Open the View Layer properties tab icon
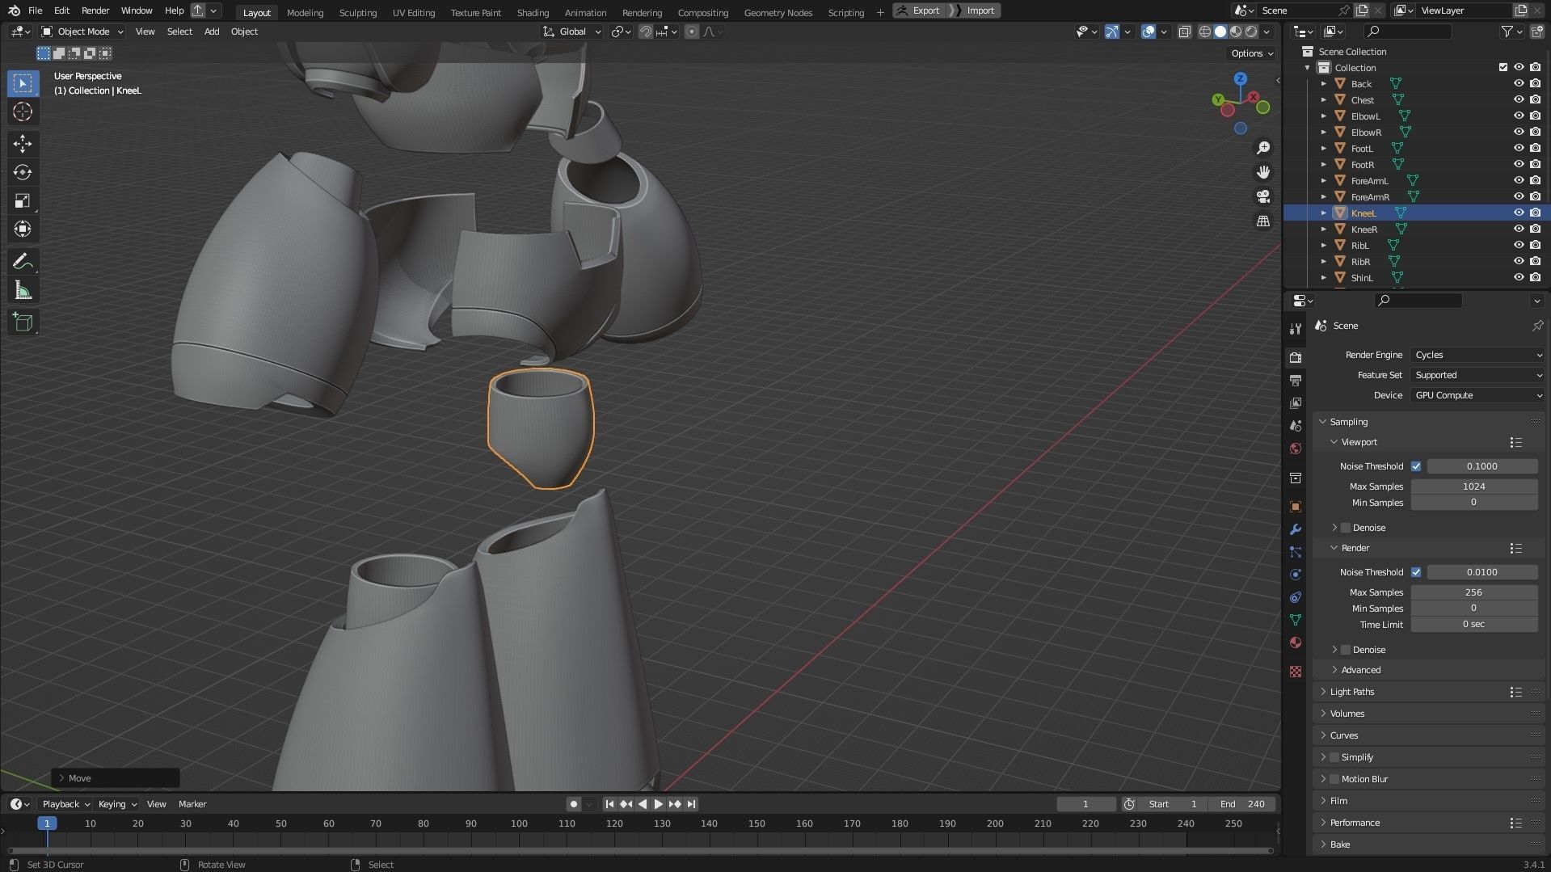This screenshot has height=872, width=1551. (1296, 402)
